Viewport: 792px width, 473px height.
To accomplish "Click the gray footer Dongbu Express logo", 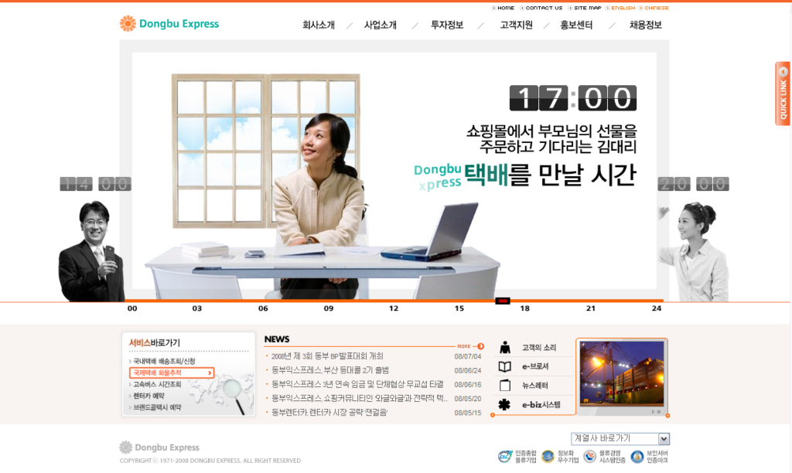I will tap(159, 447).
